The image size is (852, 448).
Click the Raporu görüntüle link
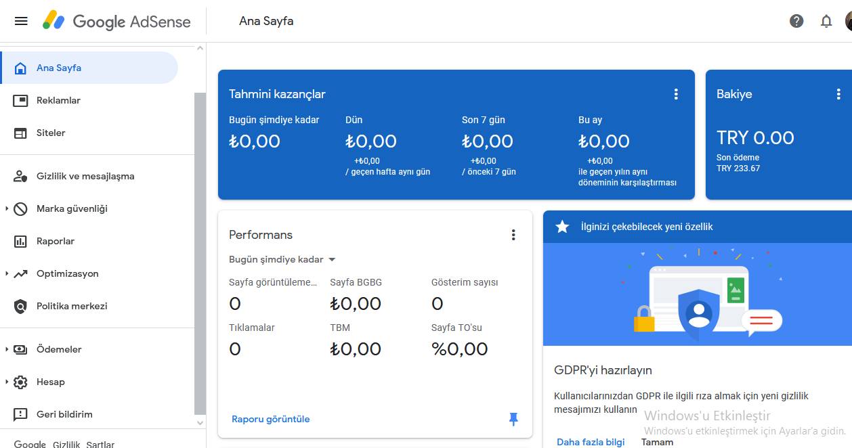(x=271, y=419)
